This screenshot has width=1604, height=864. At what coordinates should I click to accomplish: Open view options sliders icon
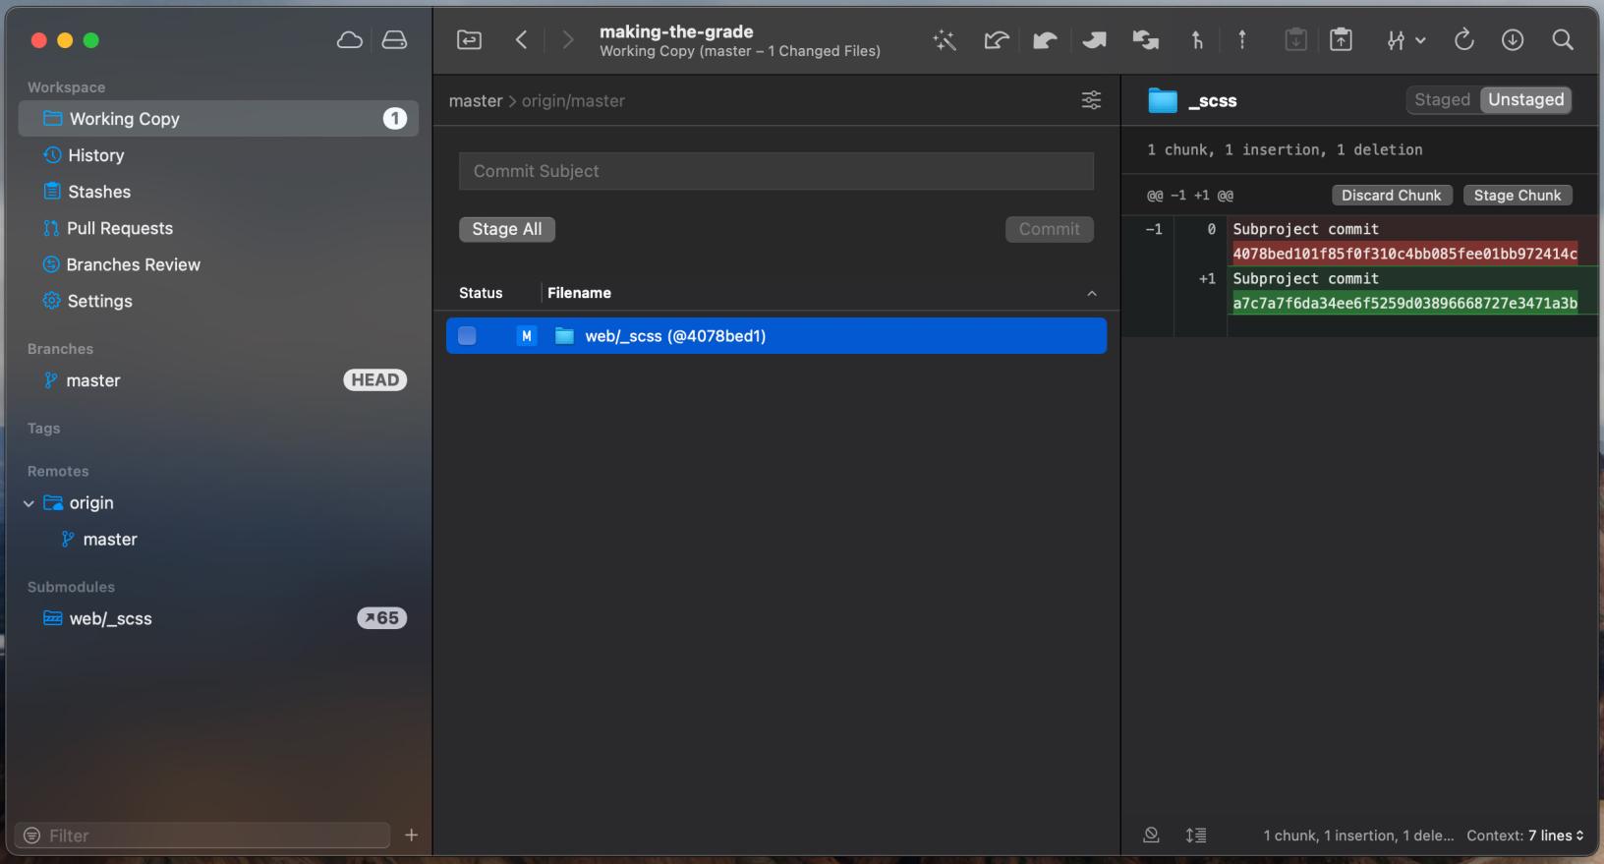pos(1091,100)
